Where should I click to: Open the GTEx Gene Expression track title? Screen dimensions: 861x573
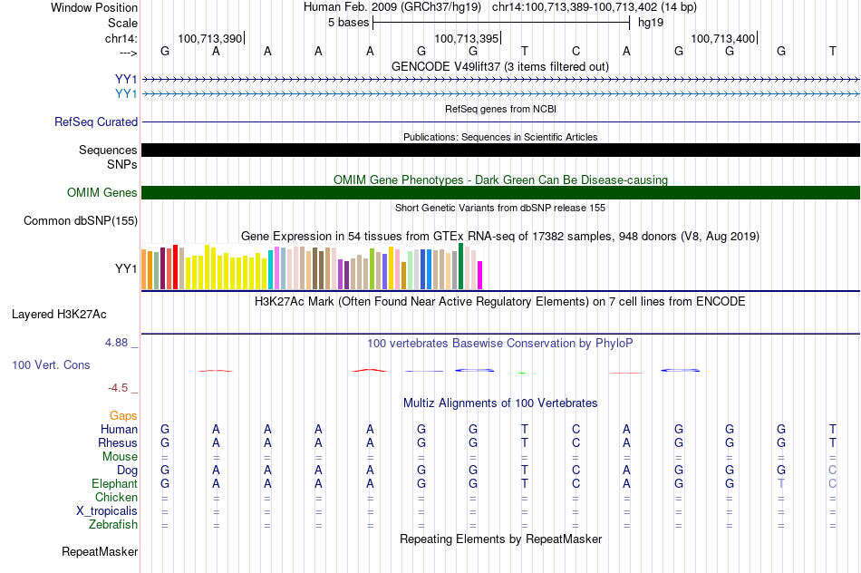500,237
